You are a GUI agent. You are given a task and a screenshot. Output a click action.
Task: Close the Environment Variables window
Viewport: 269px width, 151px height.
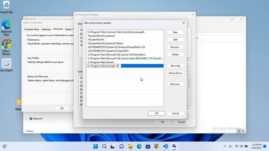tap(193, 15)
